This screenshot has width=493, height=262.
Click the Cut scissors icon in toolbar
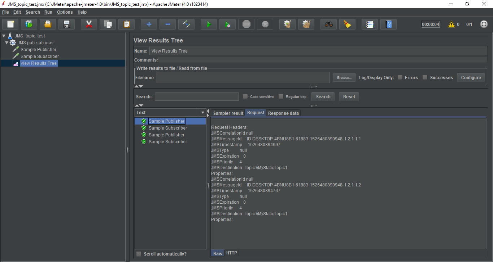tap(89, 24)
